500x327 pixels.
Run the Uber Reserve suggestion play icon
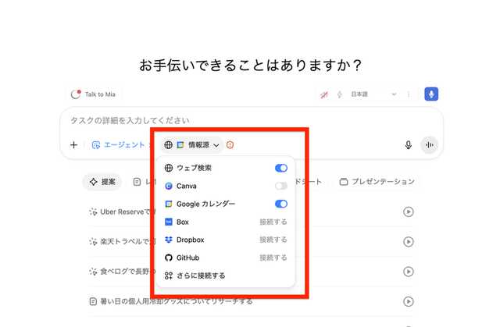(408, 211)
